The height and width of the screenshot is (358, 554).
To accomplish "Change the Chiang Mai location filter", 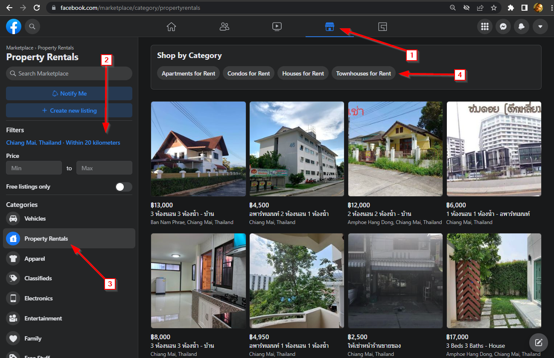I will pyautogui.click(x=63, y=143).
